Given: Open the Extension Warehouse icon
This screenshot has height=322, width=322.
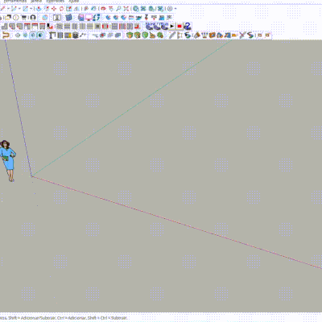Looking at the screenshot, I should (x=143, y=9).
